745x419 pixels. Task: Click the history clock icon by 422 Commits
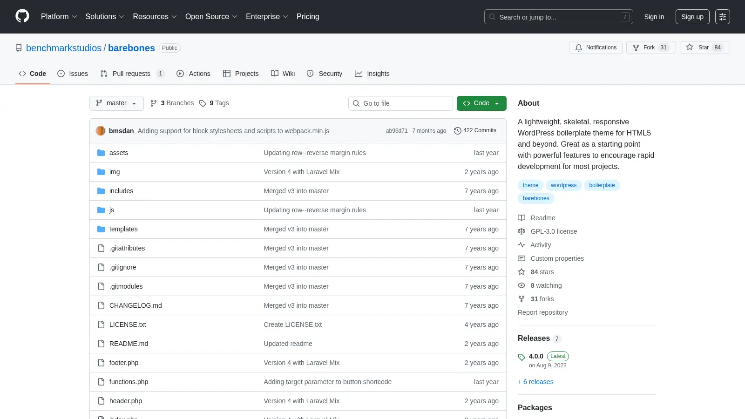tap(458, 131)
